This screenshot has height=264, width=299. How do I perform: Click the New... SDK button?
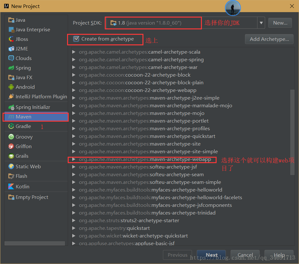280,23
